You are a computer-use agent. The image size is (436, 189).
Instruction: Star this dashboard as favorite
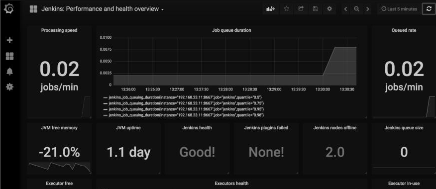click(x=286, y=9)
